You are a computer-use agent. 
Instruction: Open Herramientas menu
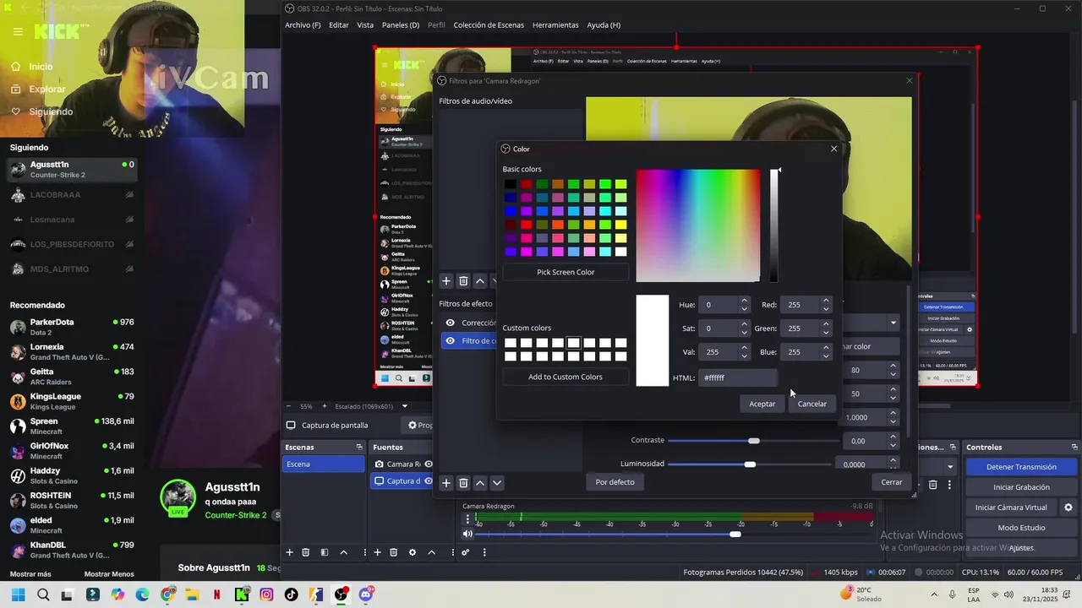click(555, 25)
